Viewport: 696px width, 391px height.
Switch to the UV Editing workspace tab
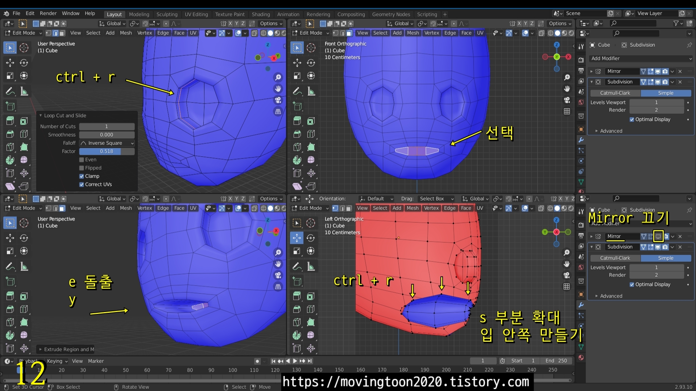pyautogui.click(x=196, y=14)
